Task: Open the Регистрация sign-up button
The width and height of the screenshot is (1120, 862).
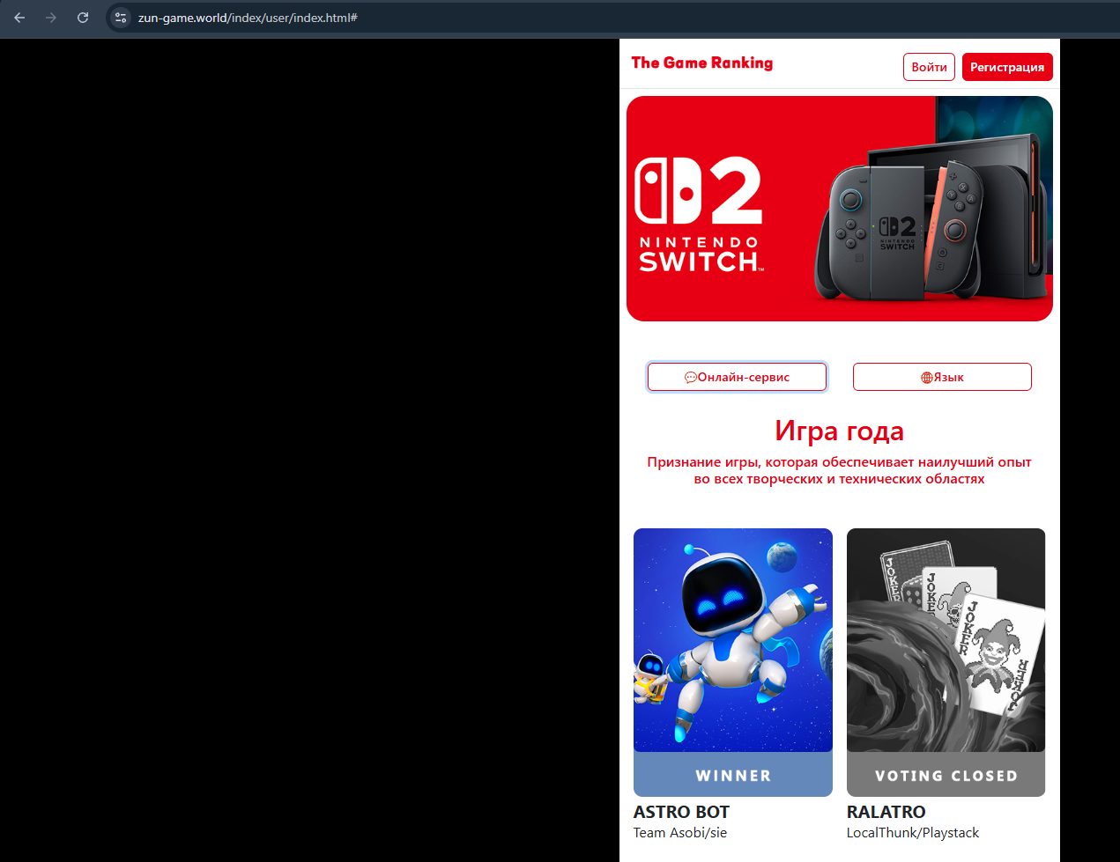Action: [1007, 67]
